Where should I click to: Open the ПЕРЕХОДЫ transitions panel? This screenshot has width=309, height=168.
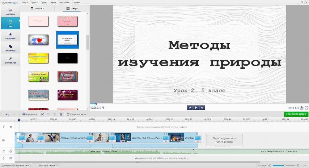(10, 48)
